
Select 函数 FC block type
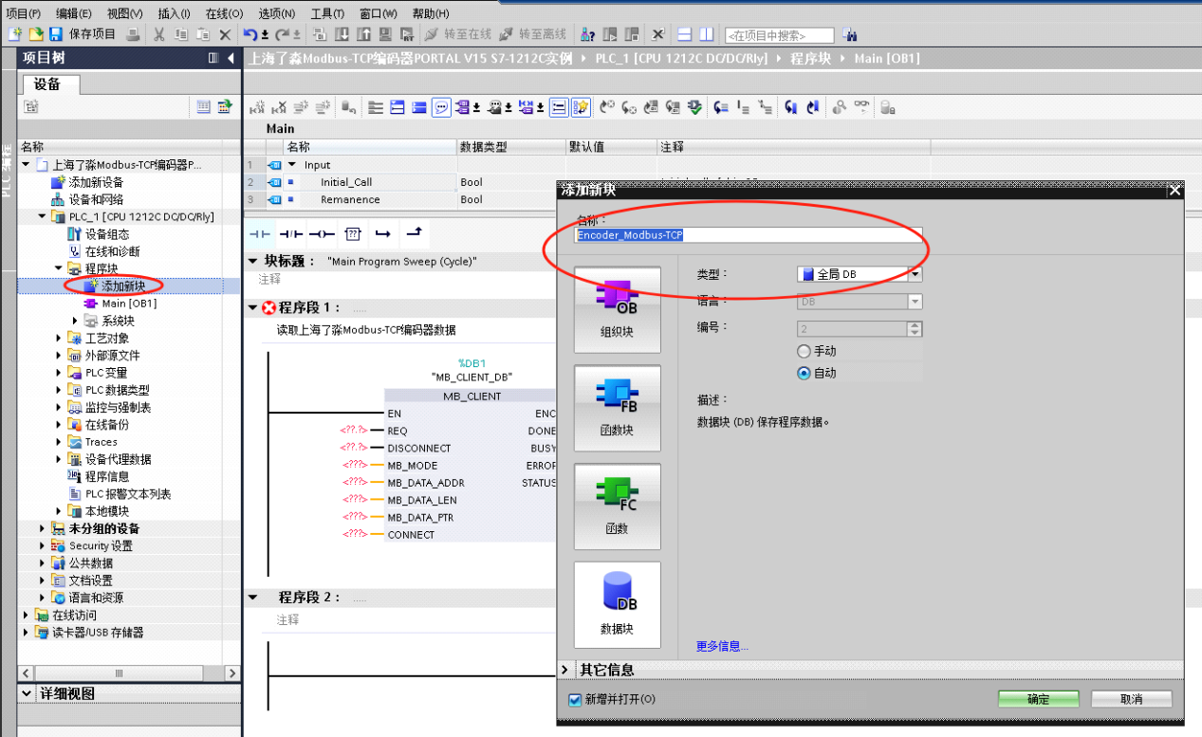[x=617, y=507]
